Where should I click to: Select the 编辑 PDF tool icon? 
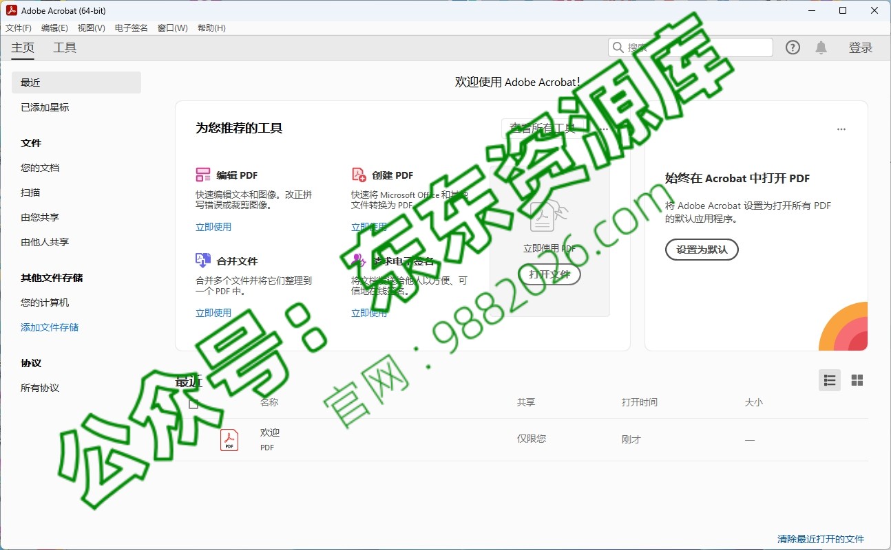pos(203,175)
